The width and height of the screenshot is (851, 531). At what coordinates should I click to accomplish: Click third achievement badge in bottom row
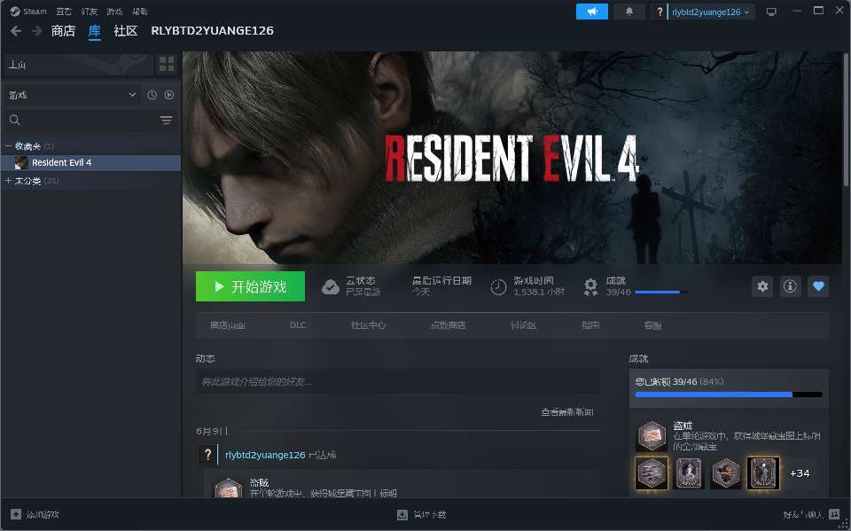point(726,472)
